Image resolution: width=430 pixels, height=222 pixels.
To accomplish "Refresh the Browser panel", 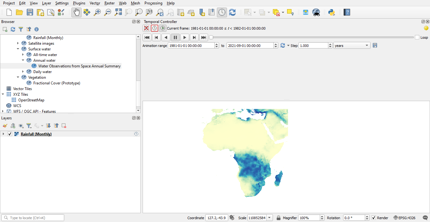I will click(13, 29).
